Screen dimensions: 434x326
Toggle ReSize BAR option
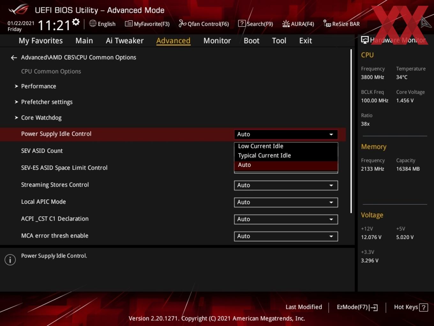point(341,24)
